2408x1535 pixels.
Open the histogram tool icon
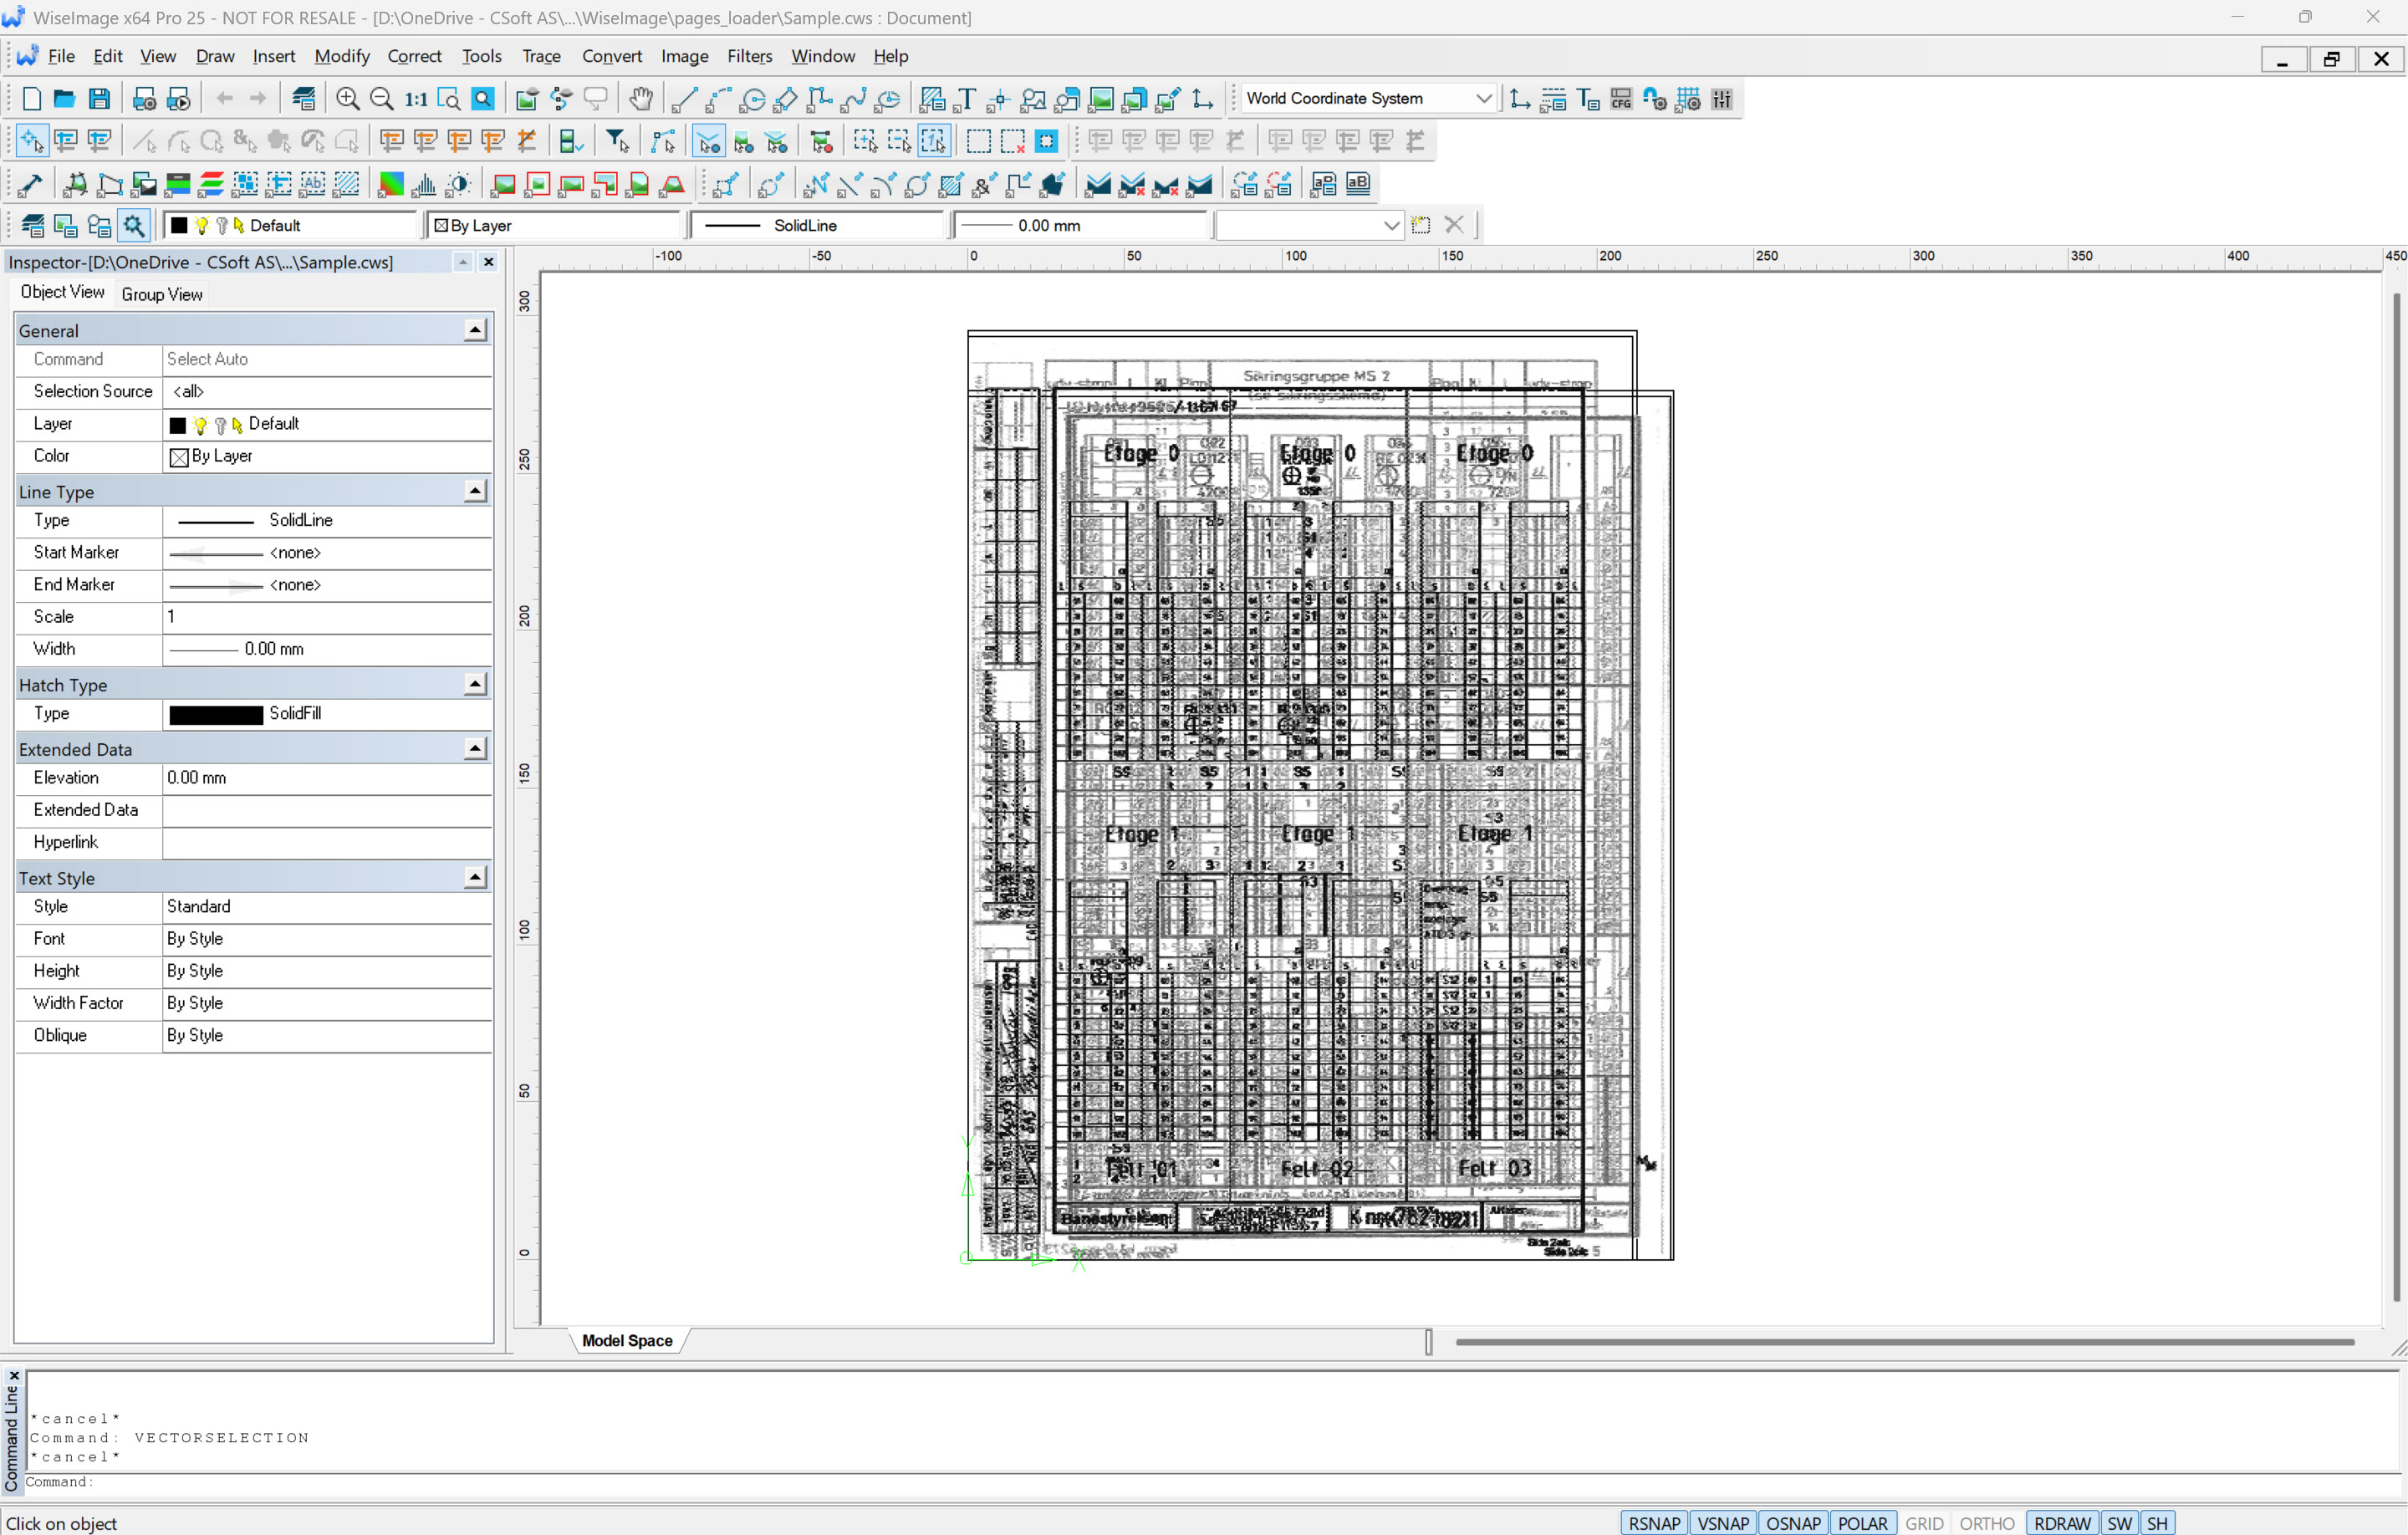[424, 184]
